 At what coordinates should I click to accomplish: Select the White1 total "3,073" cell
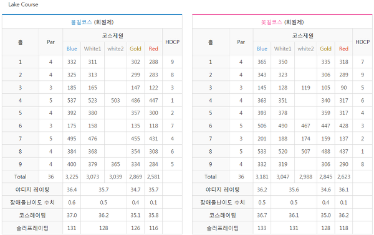[92, 177]
